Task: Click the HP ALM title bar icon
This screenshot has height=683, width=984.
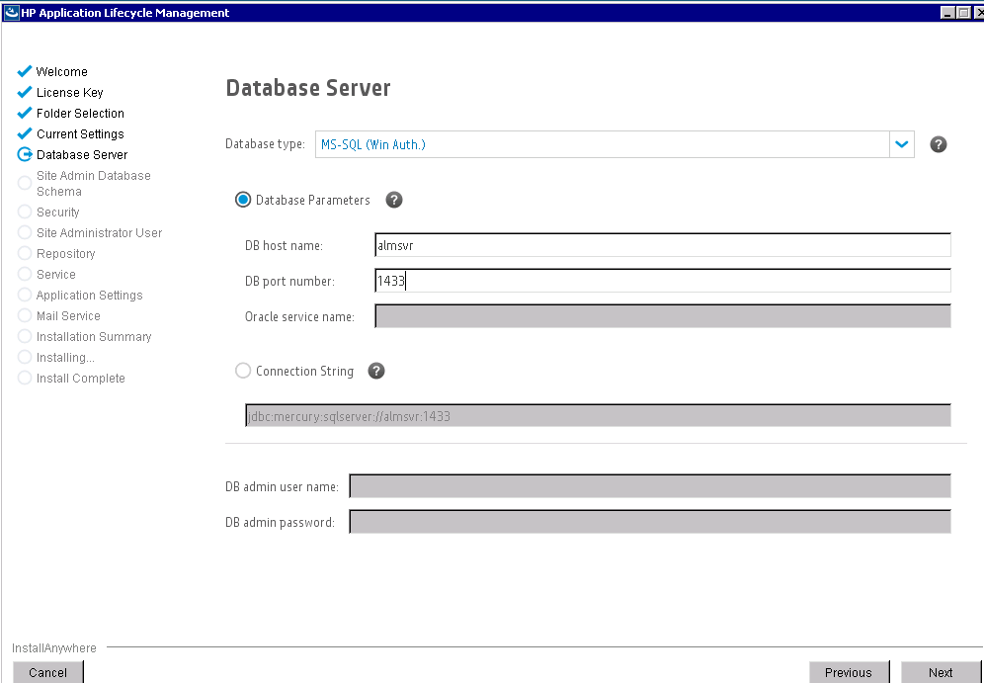Action: tap(11, 13)
